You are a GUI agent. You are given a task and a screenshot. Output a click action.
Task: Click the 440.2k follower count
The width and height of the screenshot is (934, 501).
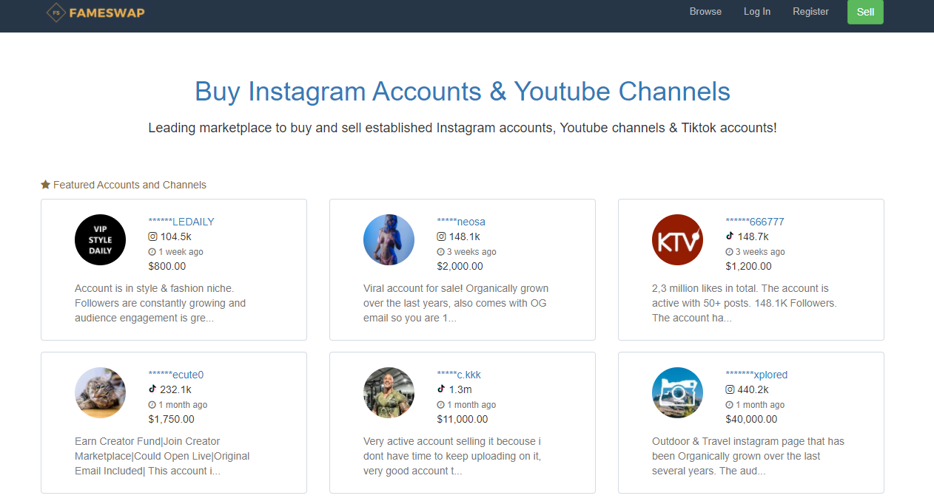click(x=753, y=389)
